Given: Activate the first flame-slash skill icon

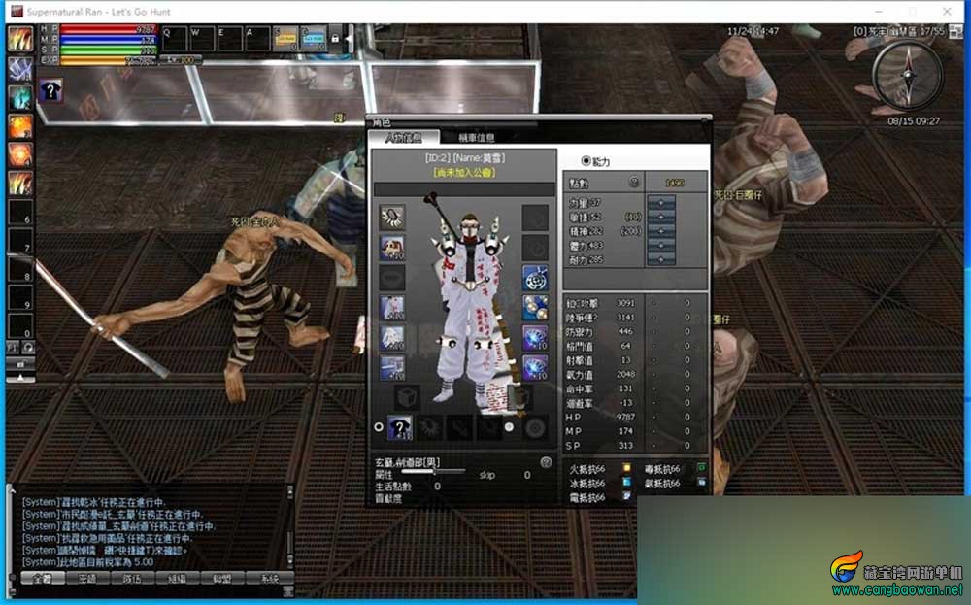Looking at the screenshot, I should pos(19,40).
